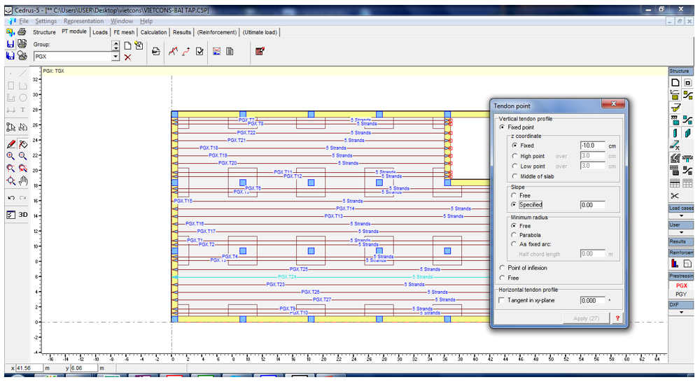Click the grid mesh icon in Structure panel
Viewport: 700px width, 382px height.
675,170
